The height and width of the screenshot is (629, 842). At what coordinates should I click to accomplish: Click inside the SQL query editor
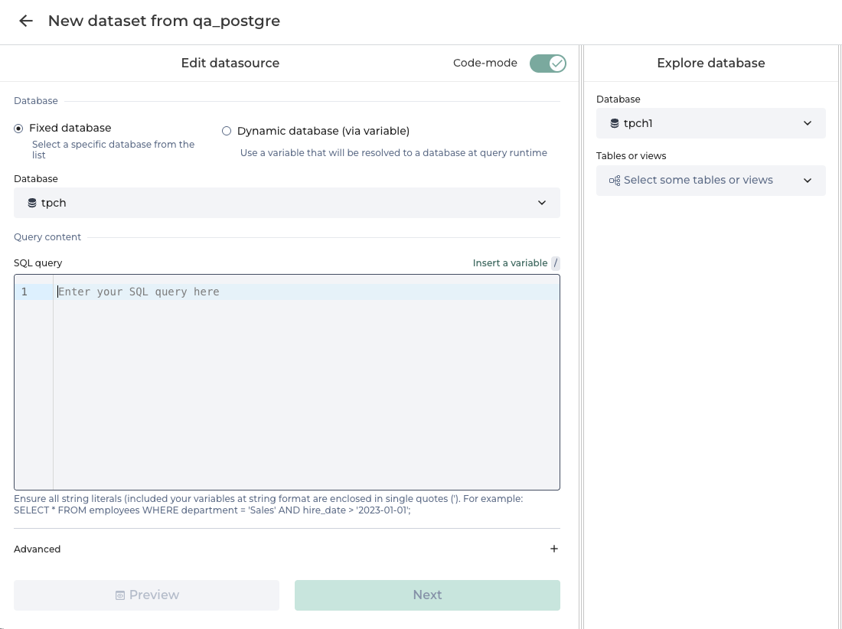306,383
